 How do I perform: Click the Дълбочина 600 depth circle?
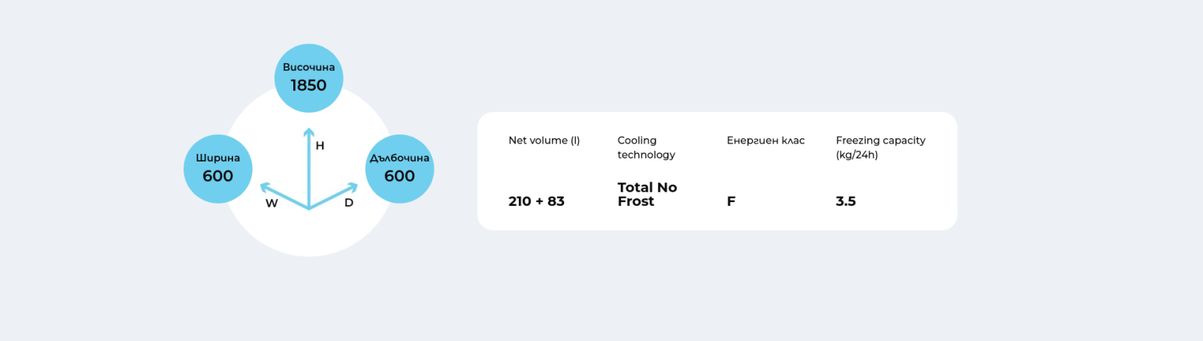tap(399, 169)
